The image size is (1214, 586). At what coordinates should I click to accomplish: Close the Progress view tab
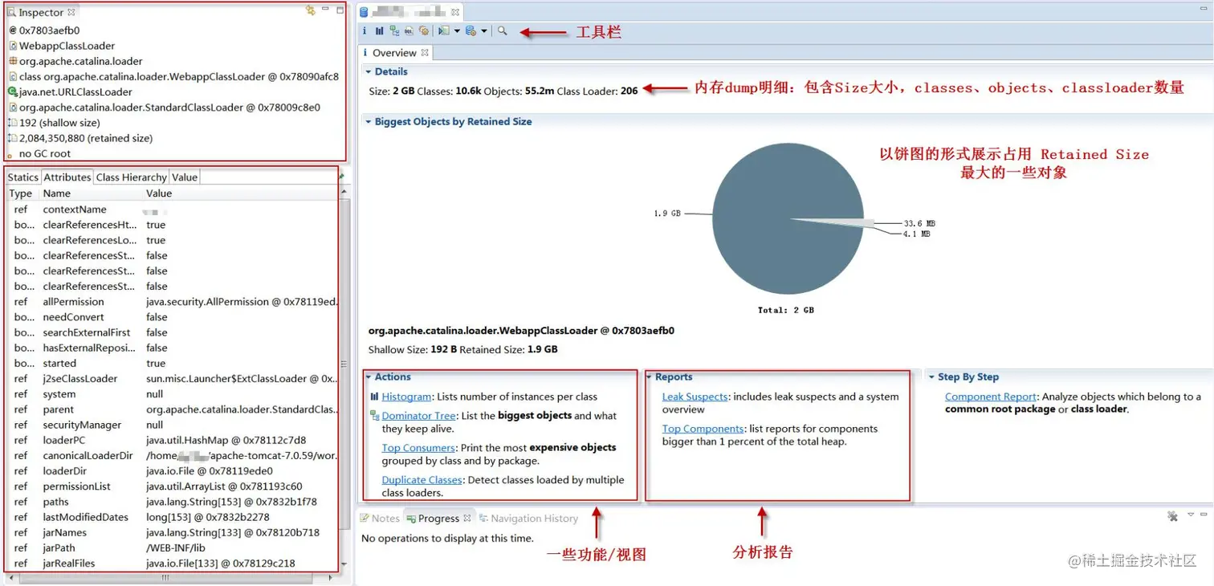pos(466,518)
